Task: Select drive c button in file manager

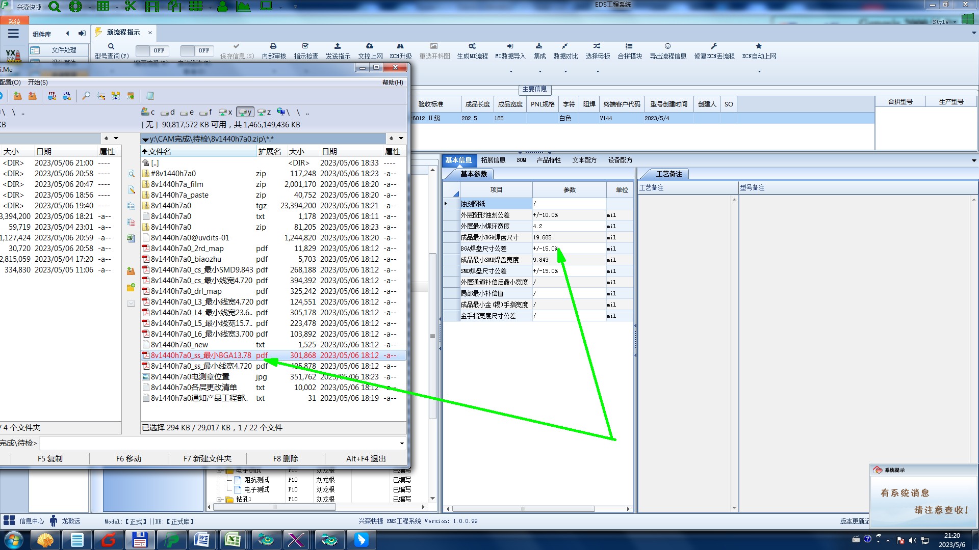Action: click(x=148, y=112)
